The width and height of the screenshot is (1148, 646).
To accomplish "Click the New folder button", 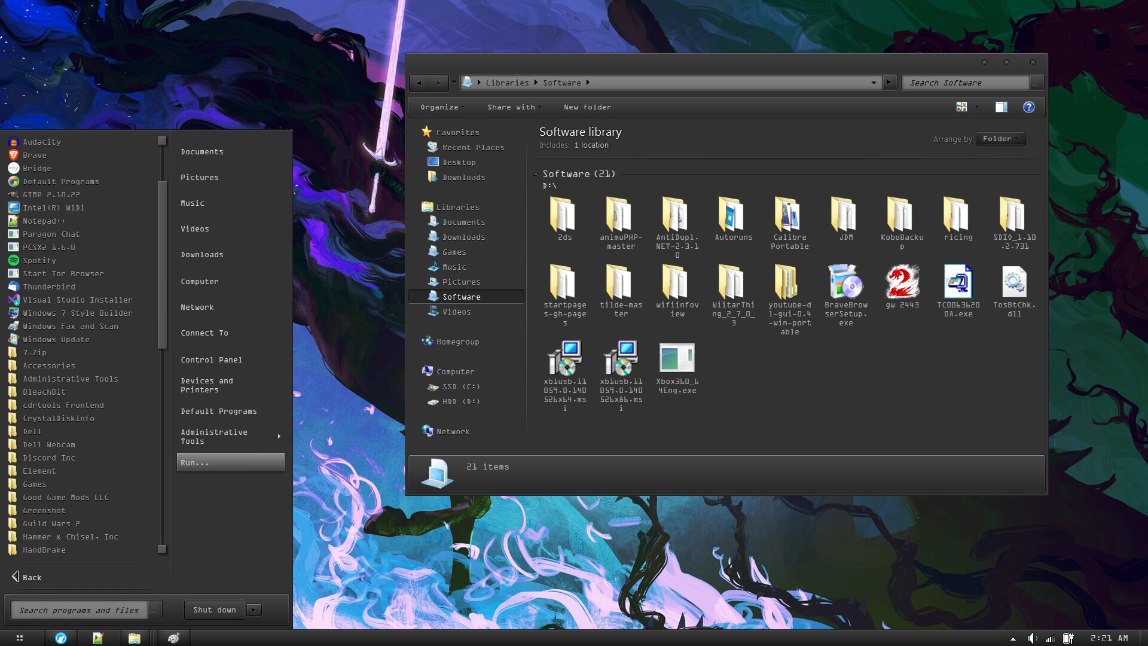I will [587, 107].
